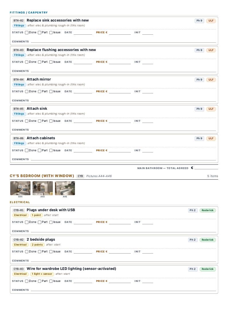This screenshot has height=322, width=228.
Task: Check Done for BTH-02 sink accessories
Action: pos(26,32)
